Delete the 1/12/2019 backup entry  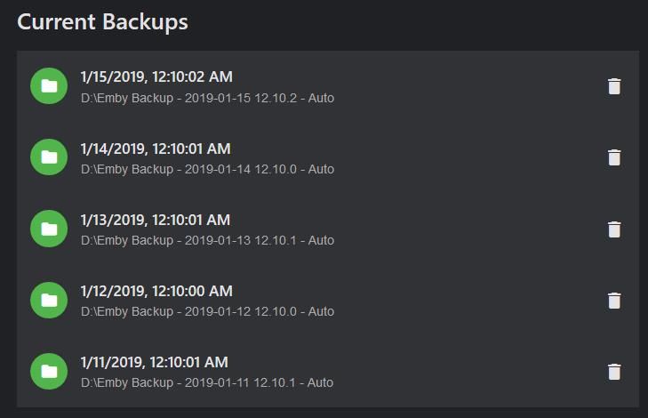click(613, 301)
